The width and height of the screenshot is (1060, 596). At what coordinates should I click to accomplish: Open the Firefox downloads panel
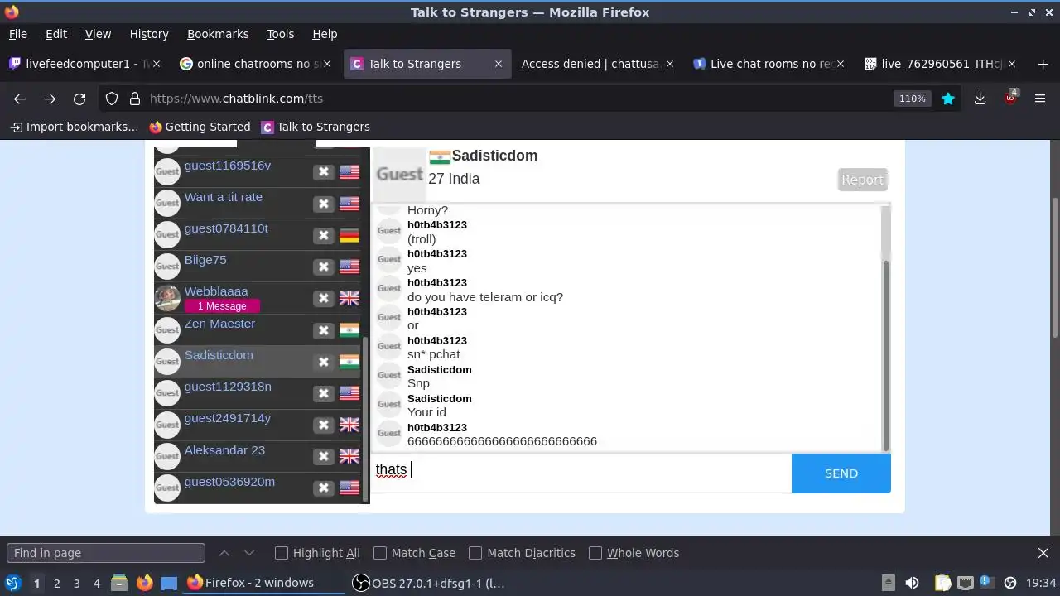(x=980, y=99)
